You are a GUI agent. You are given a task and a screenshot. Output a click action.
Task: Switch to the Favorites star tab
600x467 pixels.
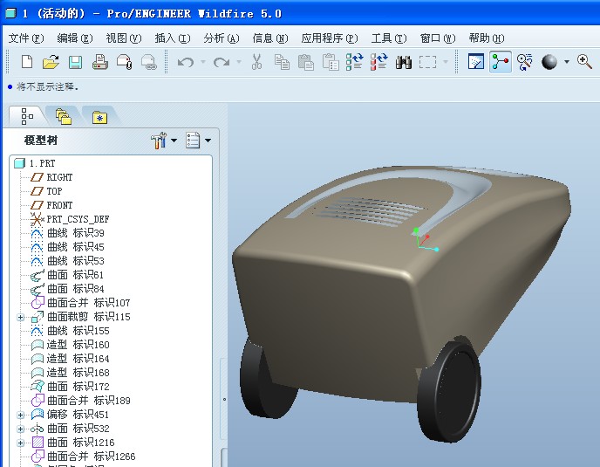point(100,116)
